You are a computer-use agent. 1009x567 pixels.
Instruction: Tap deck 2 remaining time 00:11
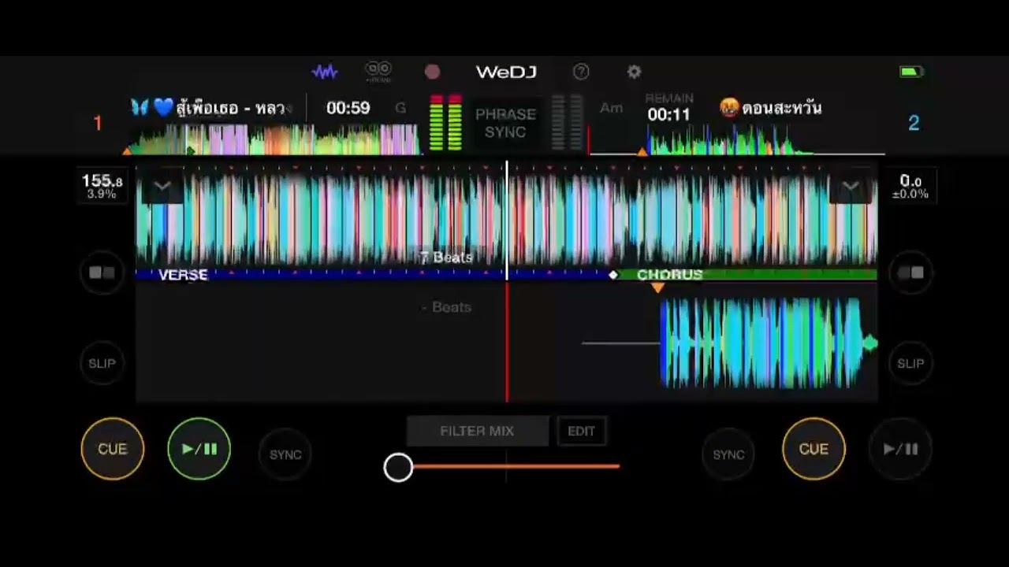pos(668,115)
